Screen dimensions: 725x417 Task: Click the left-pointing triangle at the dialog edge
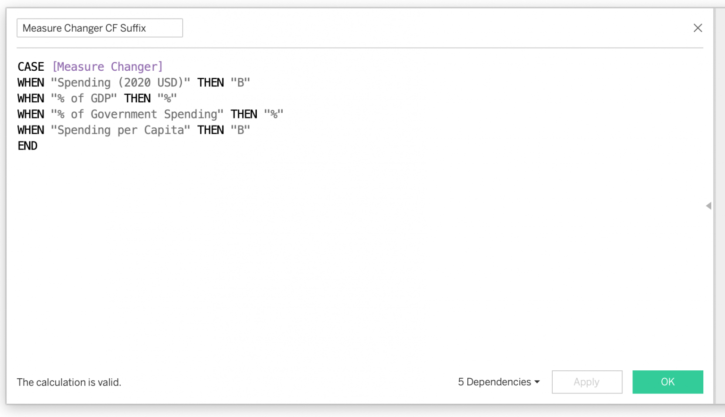708,206
